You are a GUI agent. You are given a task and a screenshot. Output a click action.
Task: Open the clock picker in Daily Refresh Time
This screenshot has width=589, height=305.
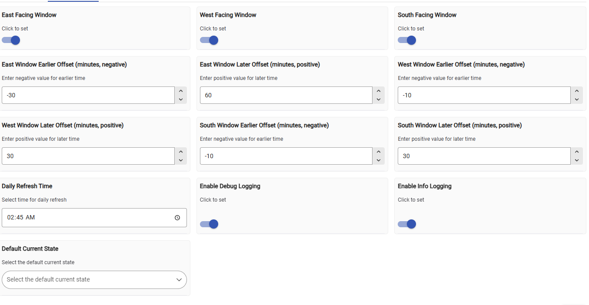(177, 218)
